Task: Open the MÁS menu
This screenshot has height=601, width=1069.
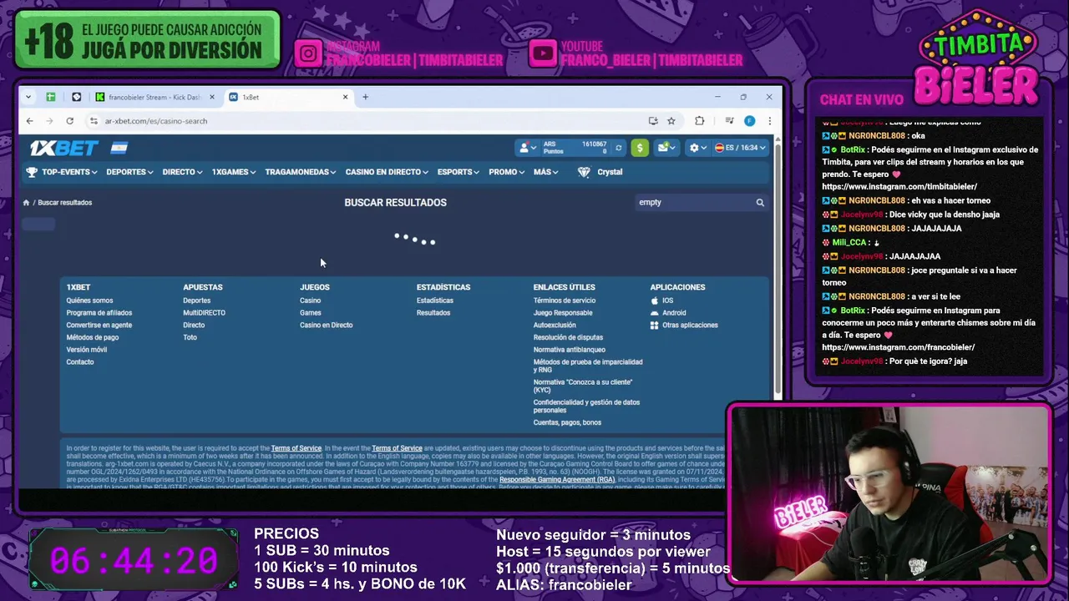Action: [x=546, y=172]
